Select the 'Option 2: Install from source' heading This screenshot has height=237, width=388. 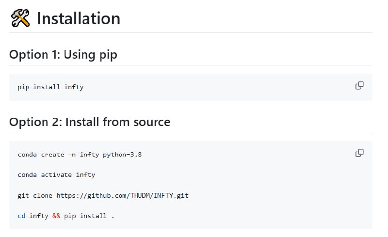pos(90,122)
